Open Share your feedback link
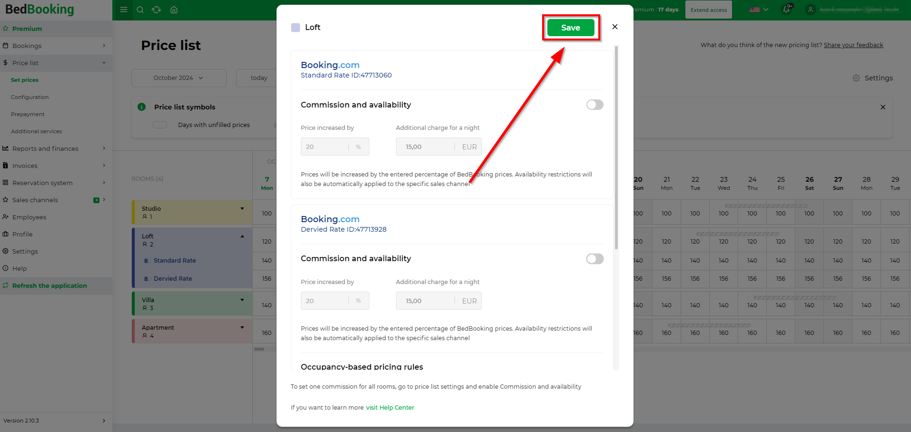Image resolution: width=911 pixels, height=432 pixels. tap(853, 45)
